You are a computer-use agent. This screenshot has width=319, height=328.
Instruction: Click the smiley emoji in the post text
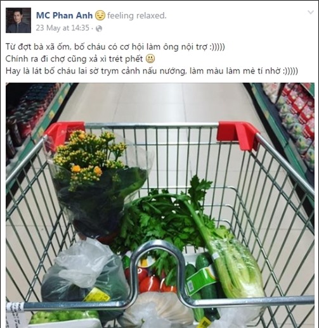150,59
